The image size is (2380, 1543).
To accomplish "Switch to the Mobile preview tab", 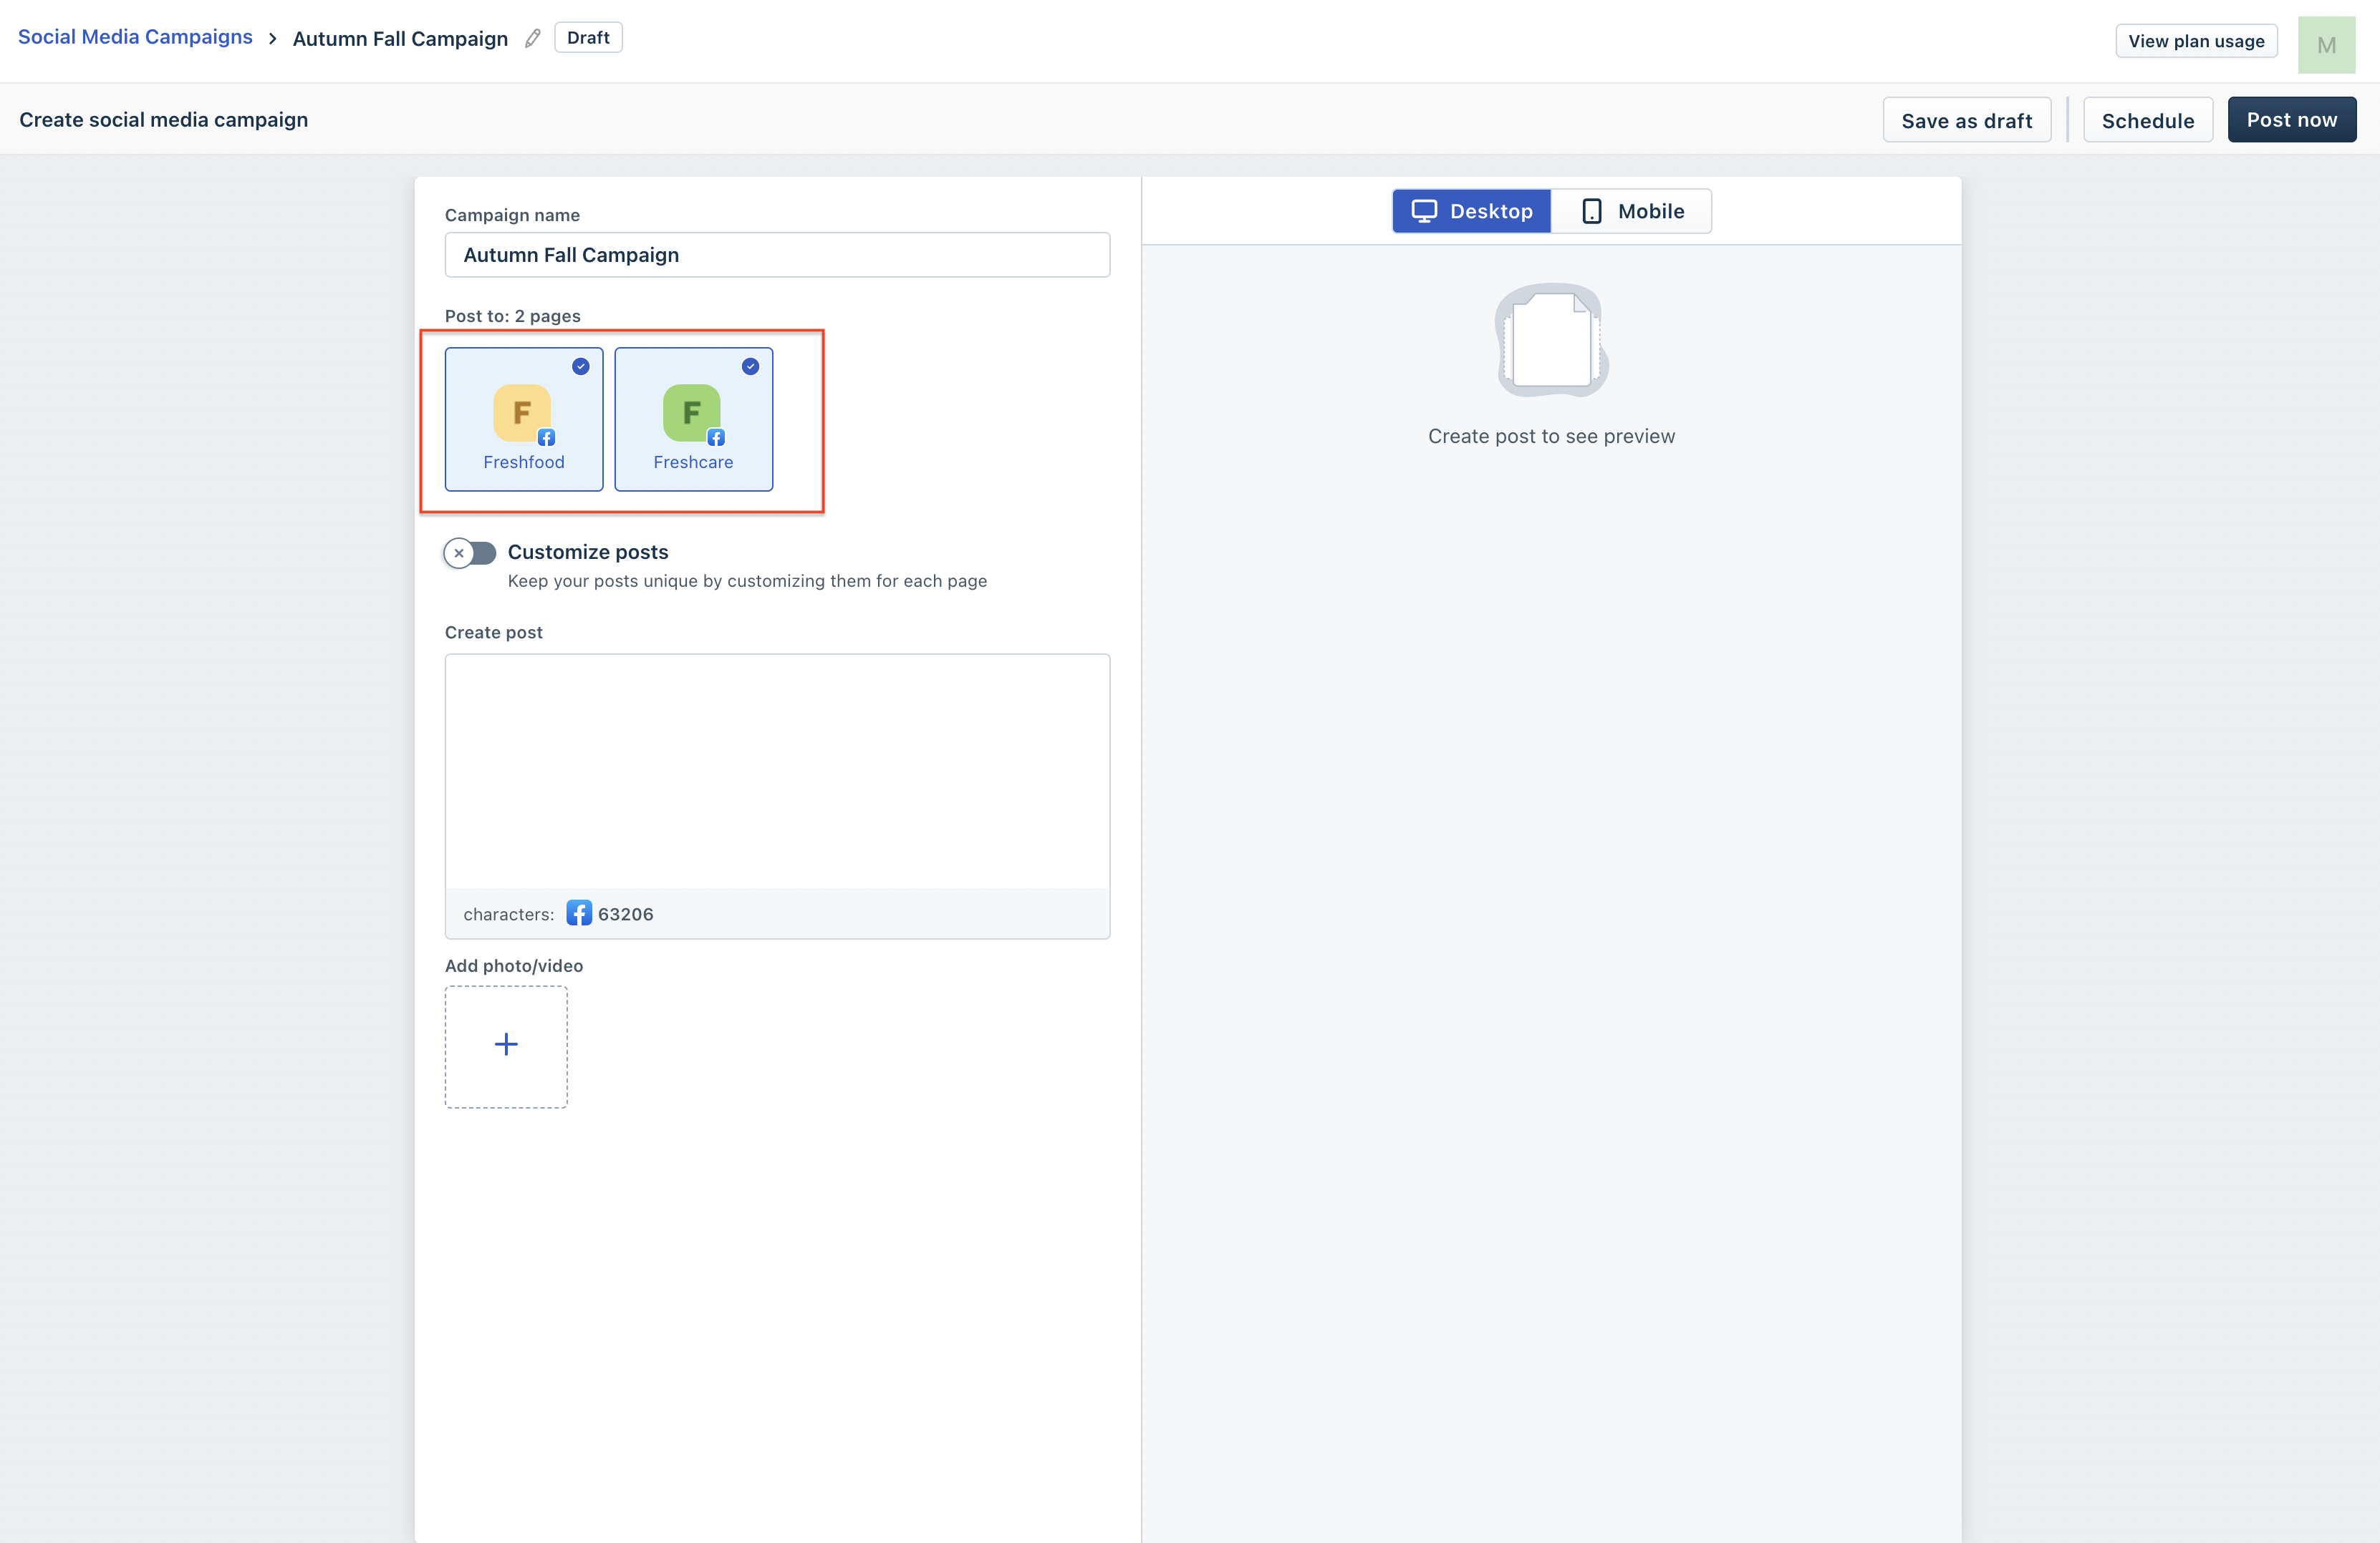I will (x=1631, y=211).
